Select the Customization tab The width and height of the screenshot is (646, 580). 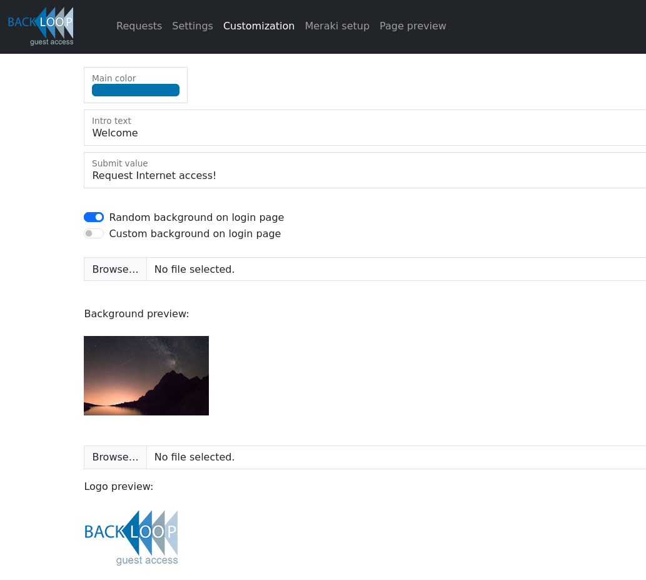point(259,26)
